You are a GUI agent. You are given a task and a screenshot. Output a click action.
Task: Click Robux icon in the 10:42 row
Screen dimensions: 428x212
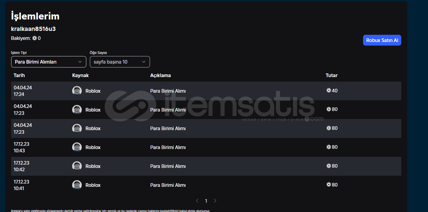pyautogui.click(x=329, y=166)
